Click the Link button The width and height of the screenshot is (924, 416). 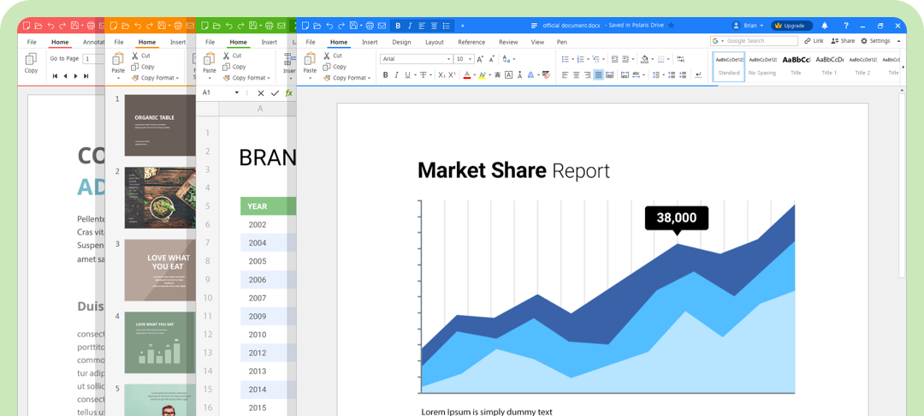(814, 41)
